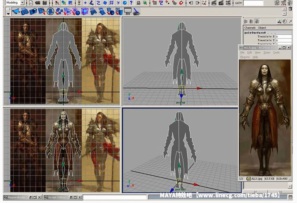This screenshot has width=297, height=203.
Task: Show channel box only layout icon
Action: [x=246, y=21]
